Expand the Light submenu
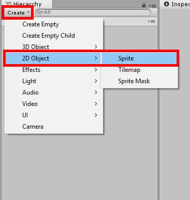190x200 pixels. click(54, 81)
